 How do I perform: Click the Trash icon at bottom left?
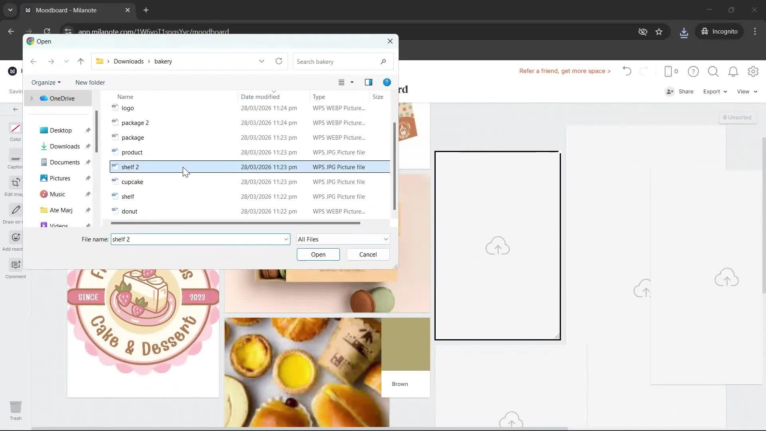point(16,407)
